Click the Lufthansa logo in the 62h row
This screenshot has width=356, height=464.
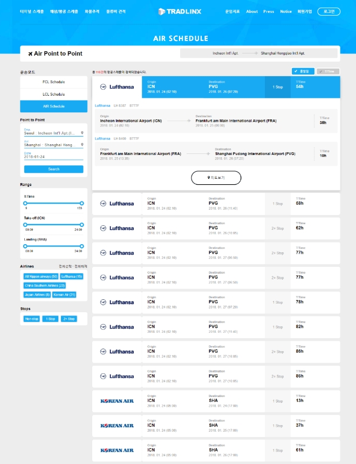[x=117, y=228]
